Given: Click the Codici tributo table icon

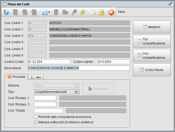Looking at the screenshot, I should [142, 70].
